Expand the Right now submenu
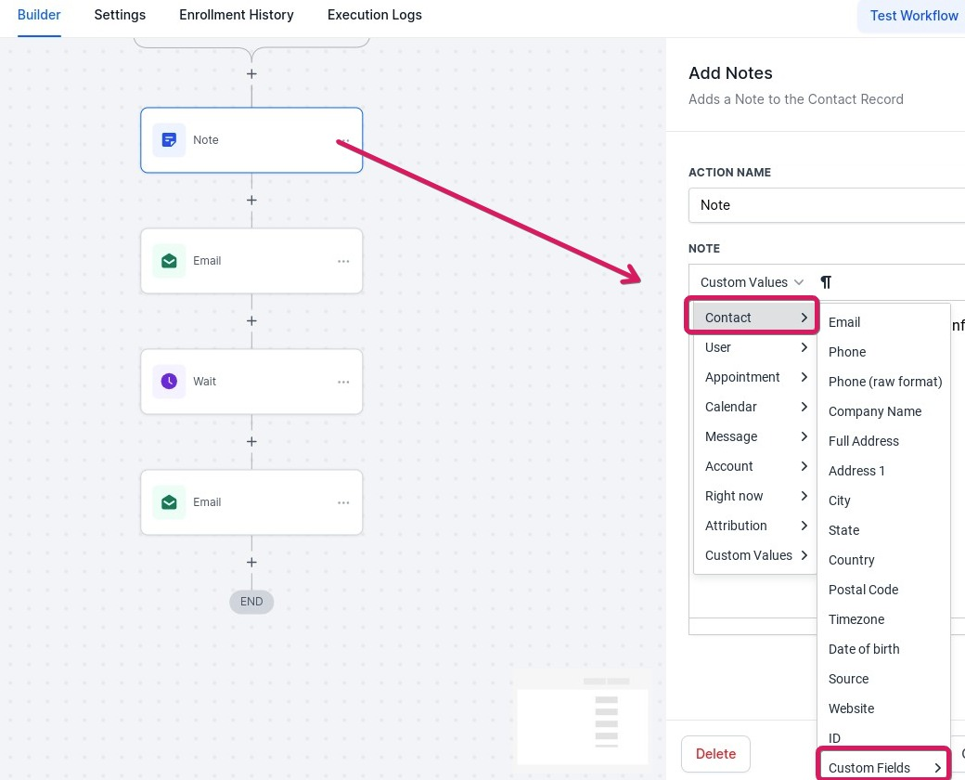Screen dimensions: 965x780 pyautogui.click(x=754, y=496)
